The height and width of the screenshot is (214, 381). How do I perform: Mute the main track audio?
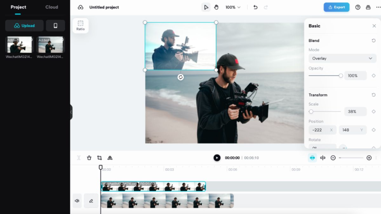pyautogui.click(x=77, y=201)
